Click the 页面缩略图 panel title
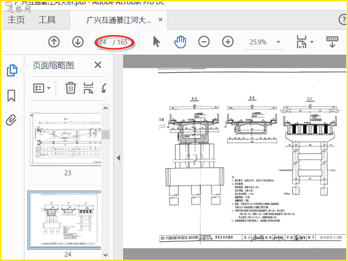This screenshot has width=348, height=261. pyautogui.click(x=53, y=65)
